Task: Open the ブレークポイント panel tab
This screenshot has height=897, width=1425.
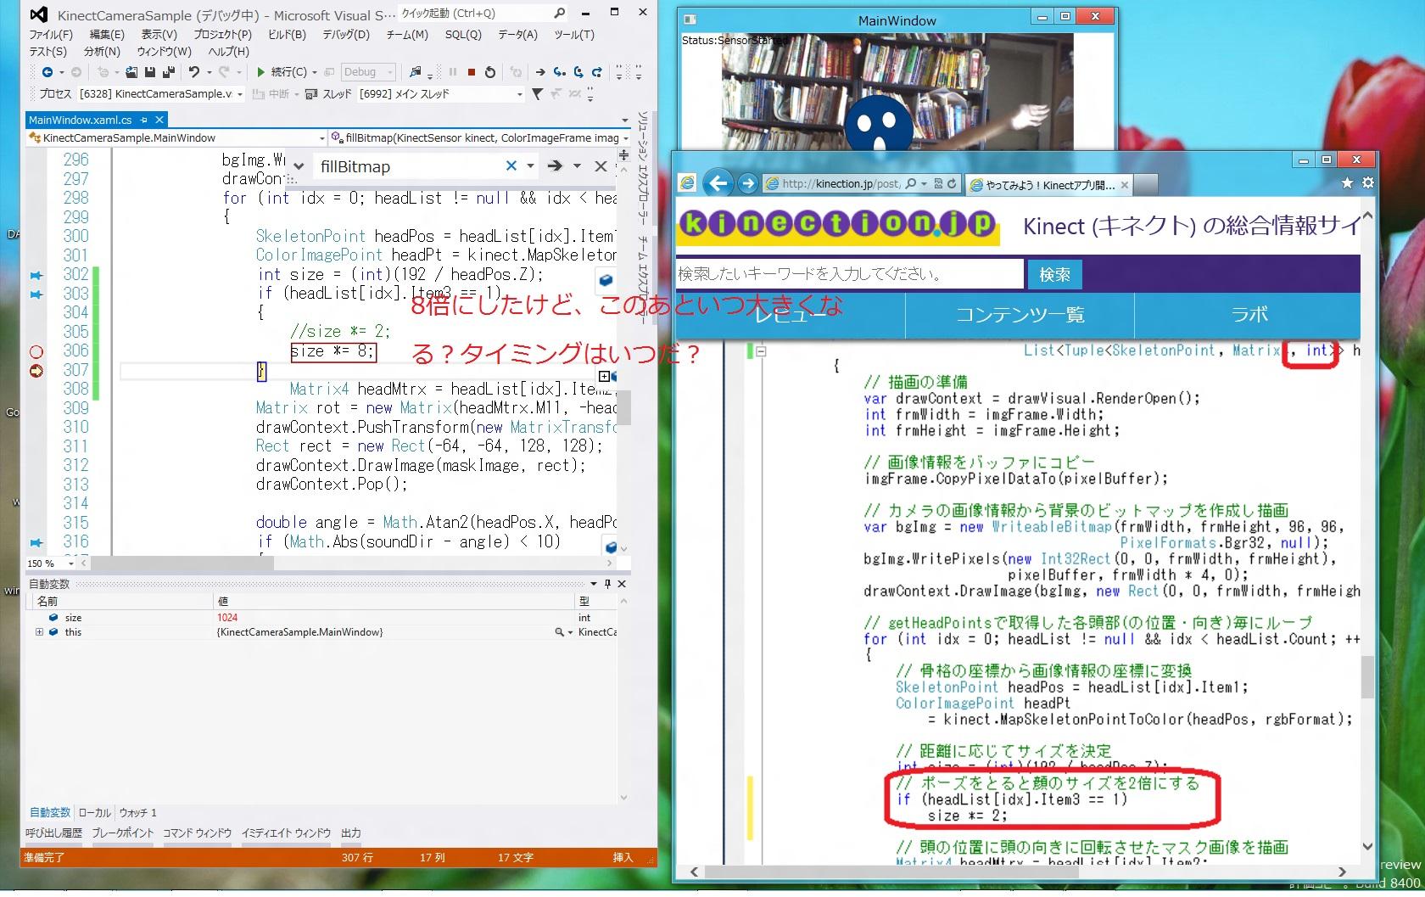Action: point(123,833)
